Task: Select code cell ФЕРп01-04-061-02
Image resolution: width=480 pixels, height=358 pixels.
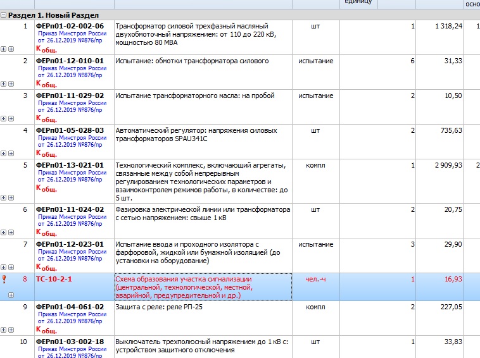Action: pos(70,307)
